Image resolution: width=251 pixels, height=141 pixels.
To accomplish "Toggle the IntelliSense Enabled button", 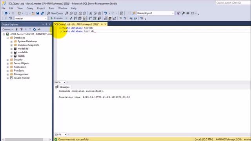I will [x=84, y=18].
